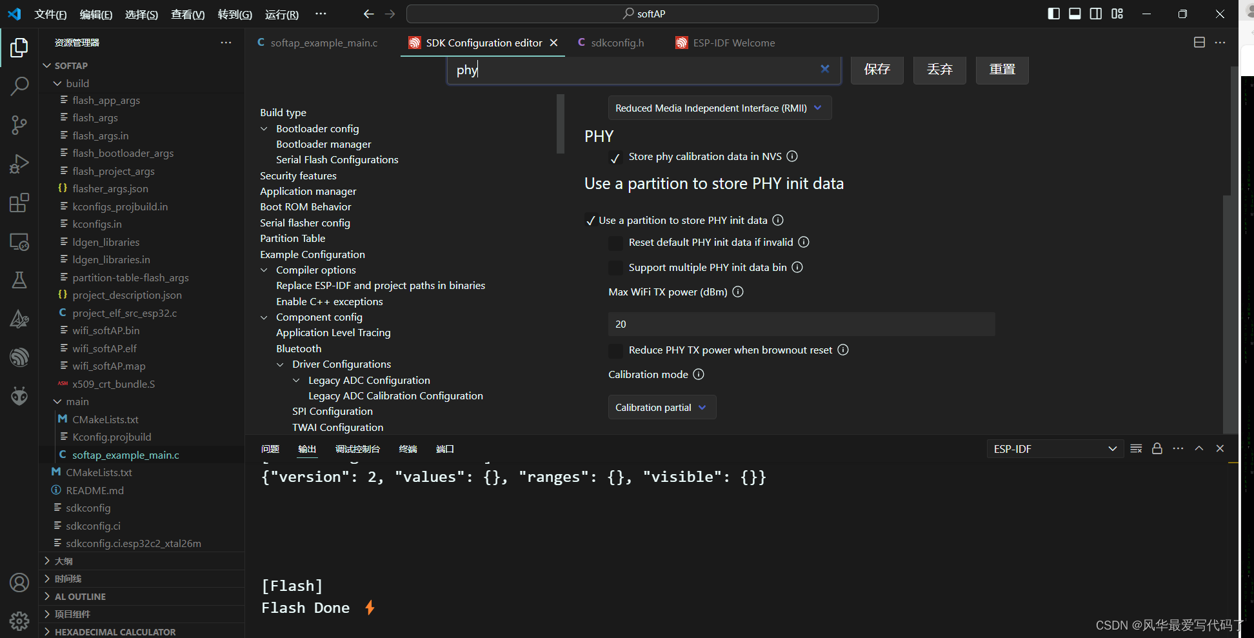Show info for Max WiFi TX power

click(738, 292)
